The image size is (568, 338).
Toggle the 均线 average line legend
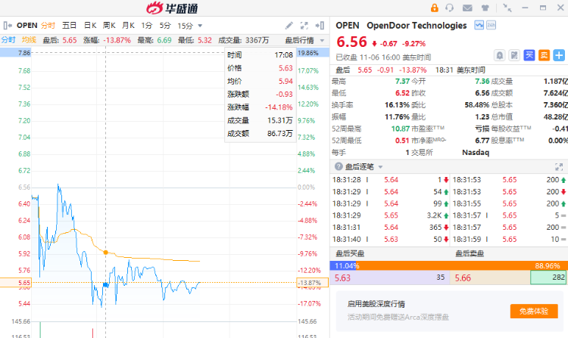(x=30, y=40)
